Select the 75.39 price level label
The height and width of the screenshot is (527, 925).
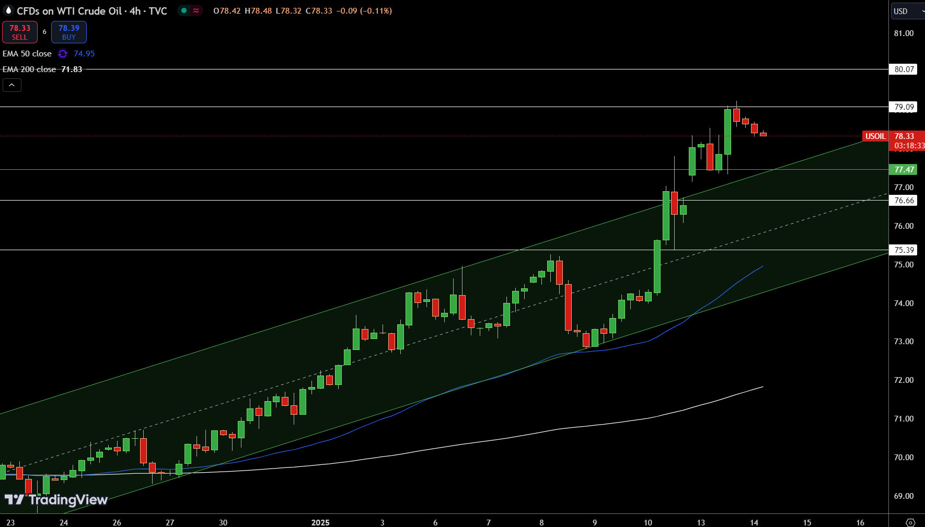(904, 250)
